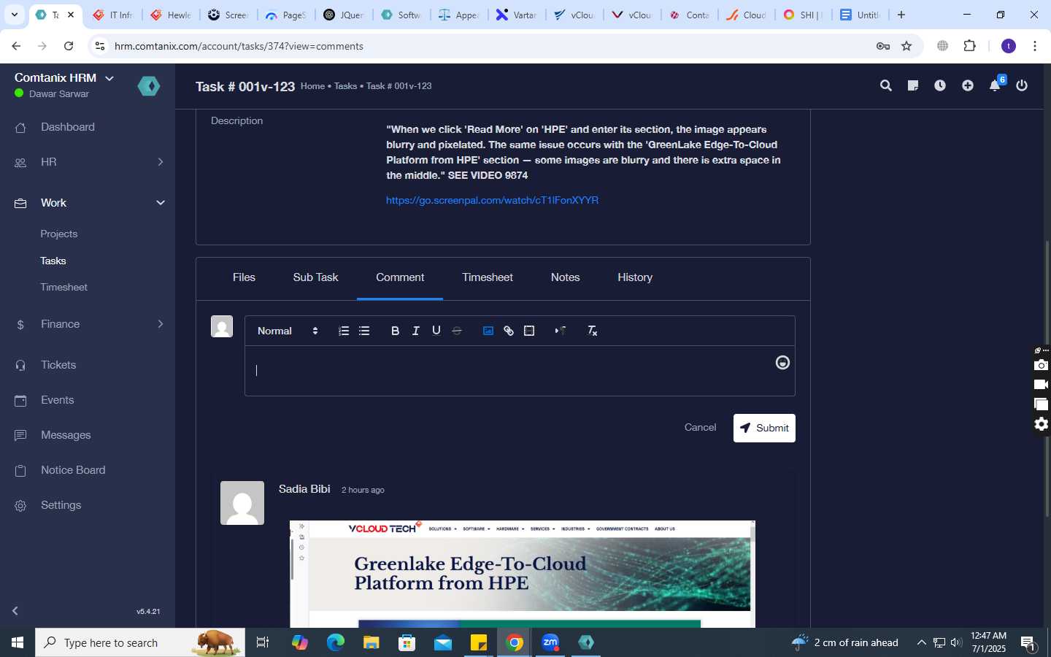Toggle underline formatting in editor
The height and width of the screenshot is (657, 1051).
(436, 331)
